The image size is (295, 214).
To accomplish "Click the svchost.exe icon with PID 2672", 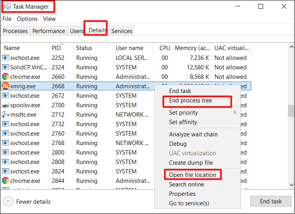I will (x=6, y=95).
